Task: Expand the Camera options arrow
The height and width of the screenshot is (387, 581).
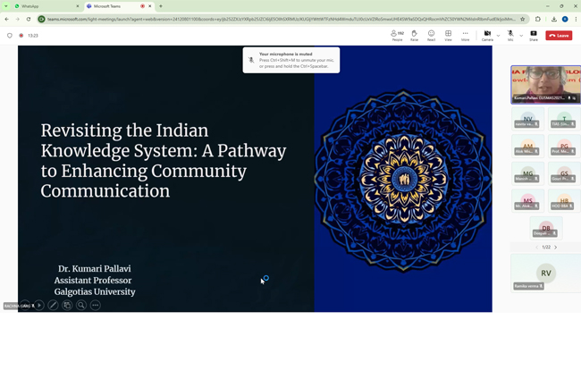Action: pyautogui.click(x=498, y=36)
